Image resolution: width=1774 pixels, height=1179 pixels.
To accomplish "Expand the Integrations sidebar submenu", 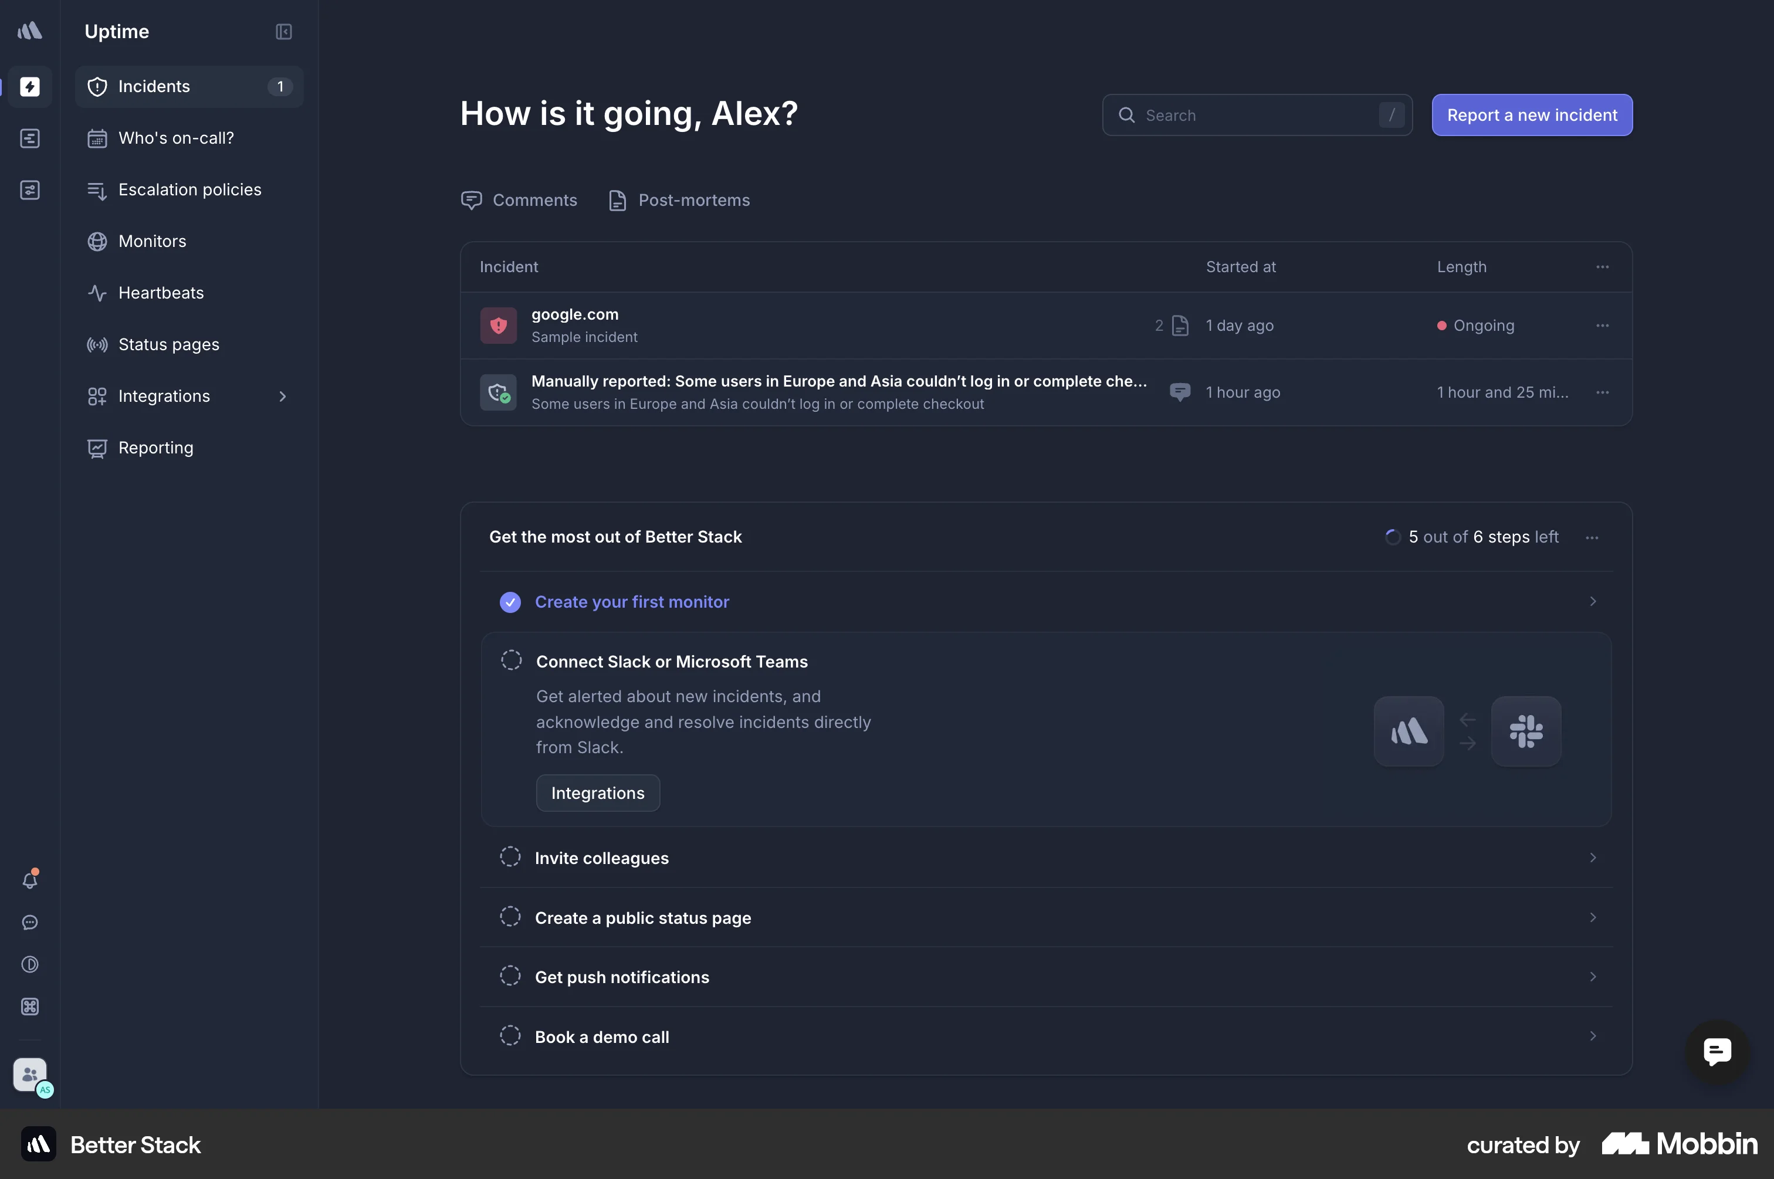I will click(283, 395).
